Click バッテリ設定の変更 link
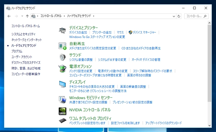Viewport: 216px width, 132px height. (x=81, y=71)
